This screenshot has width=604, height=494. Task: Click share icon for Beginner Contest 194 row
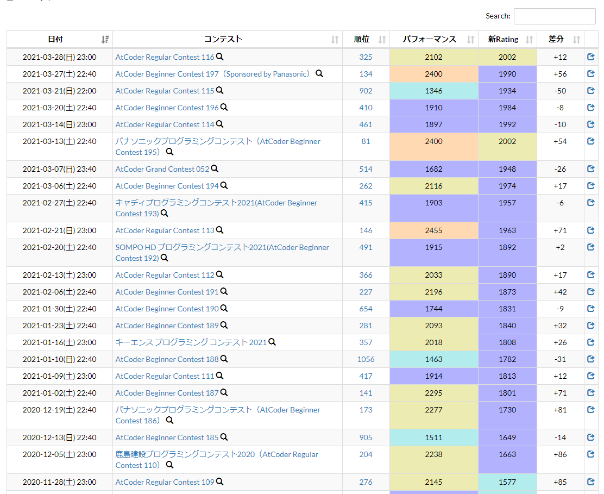pos(590,186)
